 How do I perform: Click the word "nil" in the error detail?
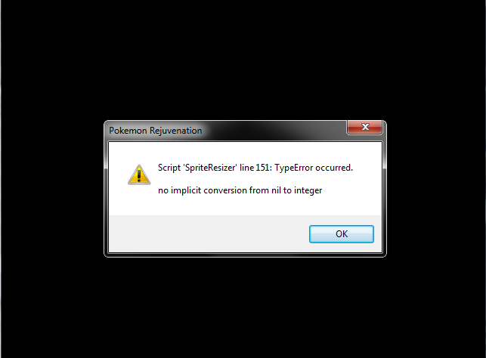pyautogui.click(x=276, y=190)
